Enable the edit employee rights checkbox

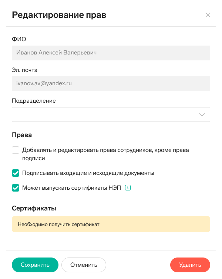[x=16, y=150]
